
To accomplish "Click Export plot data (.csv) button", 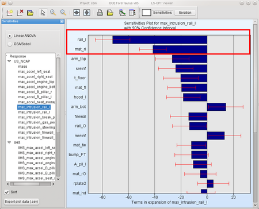I will pyautogui.click(x=21, y=202).
